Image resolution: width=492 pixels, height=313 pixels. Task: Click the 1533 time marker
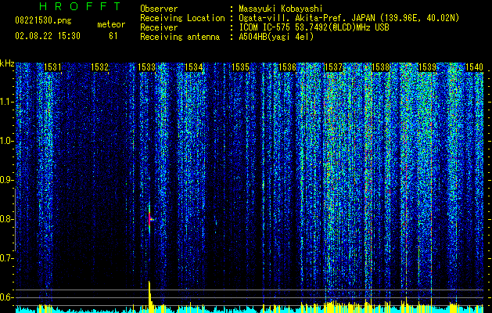(x=146, y=67)
